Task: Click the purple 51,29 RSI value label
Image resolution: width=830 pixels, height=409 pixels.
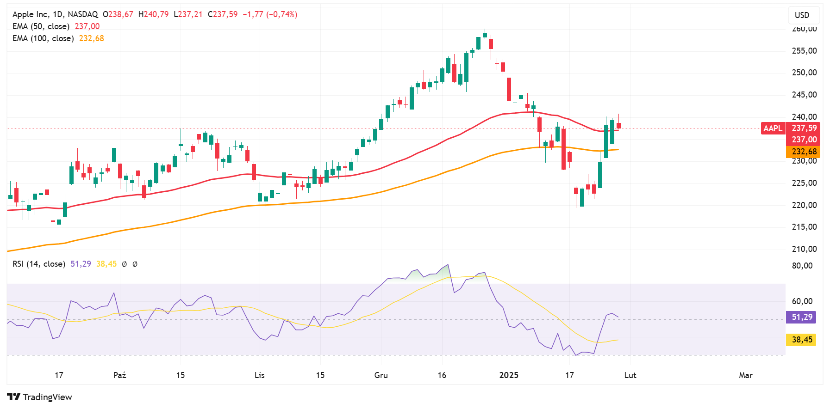Action: [801, 317]
